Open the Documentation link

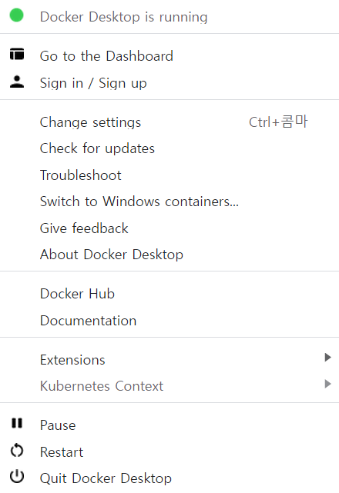[x=169, y=321]
